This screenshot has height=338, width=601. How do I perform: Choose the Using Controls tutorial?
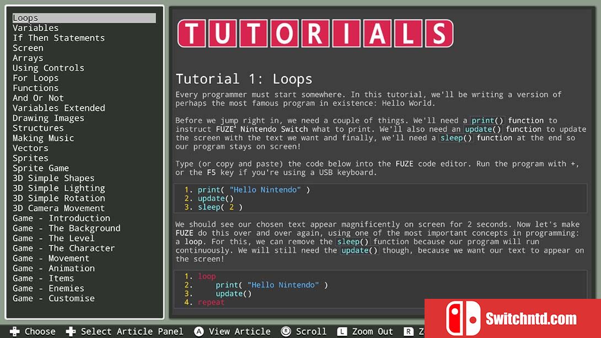(49, 68)
